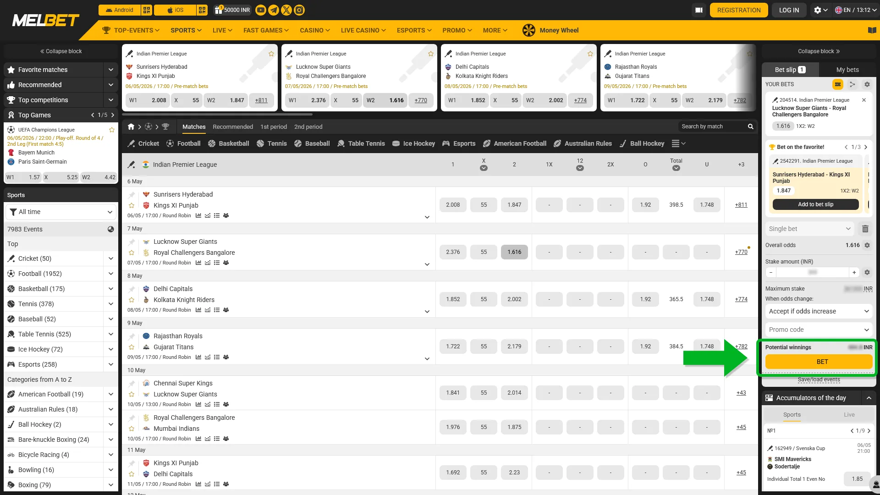This screenshot has height=495, width=880.
Task: Open the X (Twitter) social icon
Action: coord(286,10)
